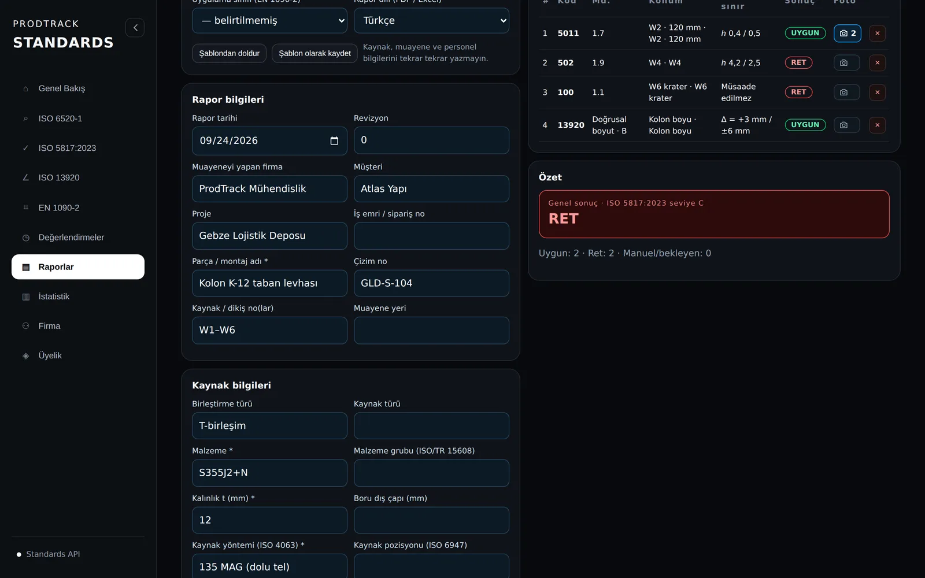This screenshot has width=925, height=578.
Task: Click the empty Boru dış çapı field
Action: [431, 520]
